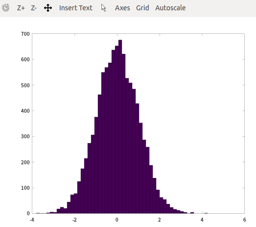Click the 400 y-axis tick label

[25, 111]
